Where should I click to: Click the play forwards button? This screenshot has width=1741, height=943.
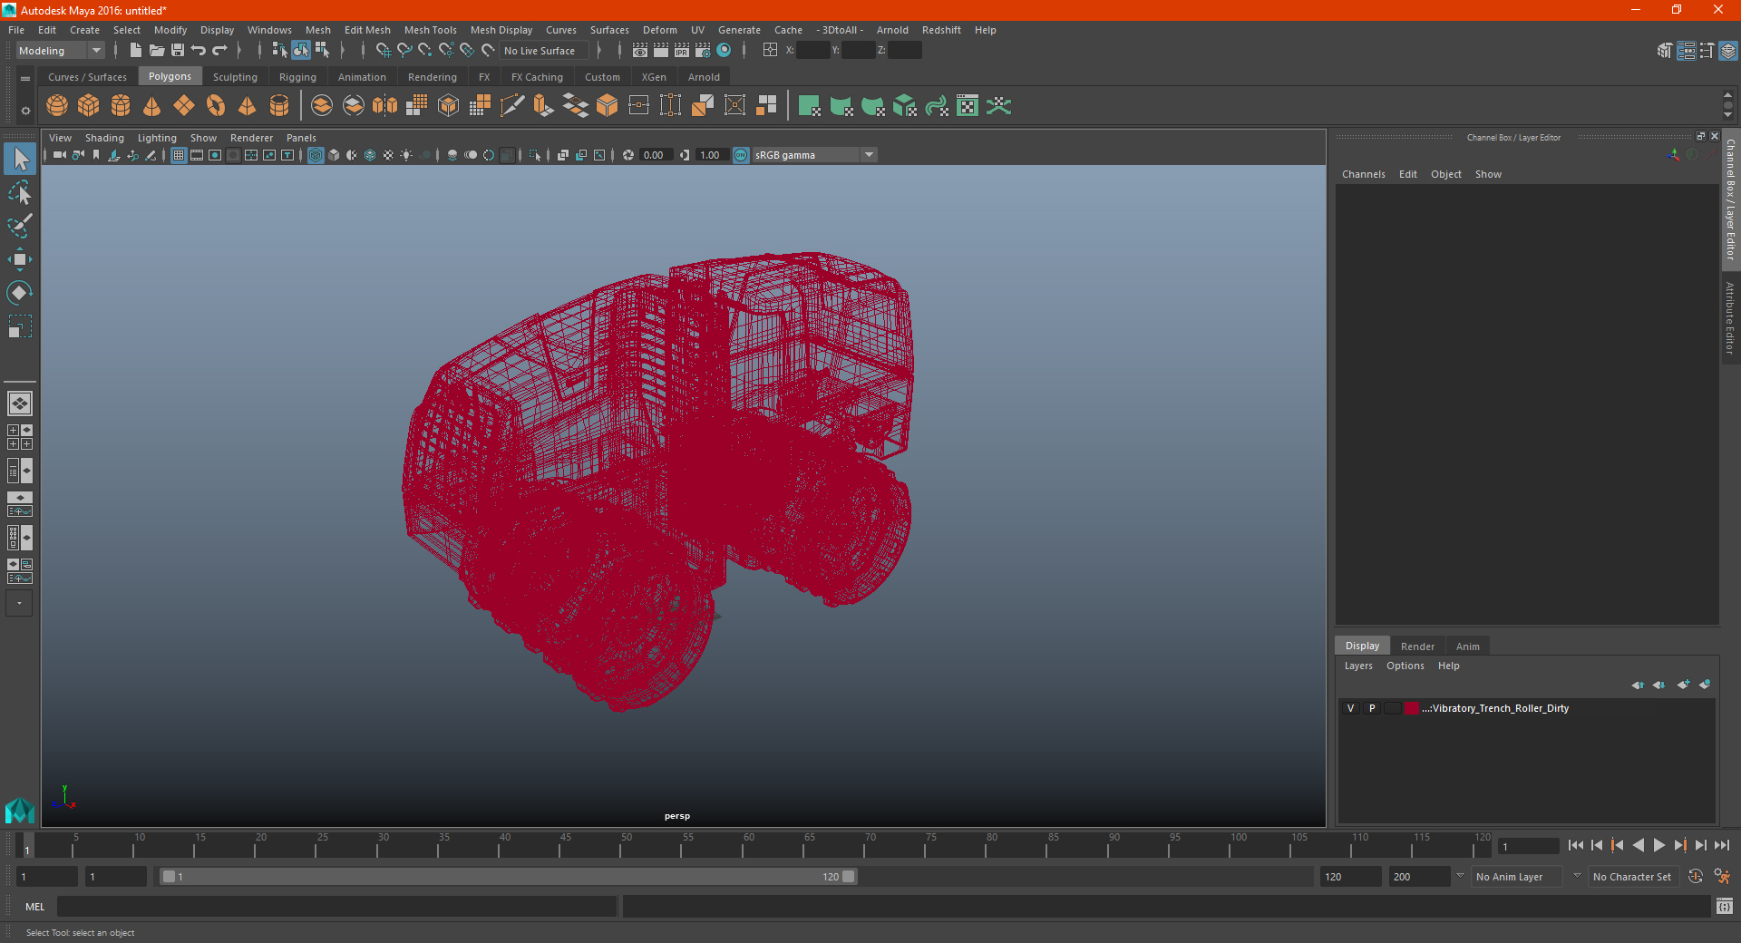[x=1659, y=845]
